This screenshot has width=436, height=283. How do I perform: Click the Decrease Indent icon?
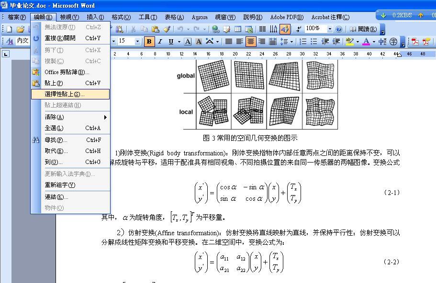[325, 42]
